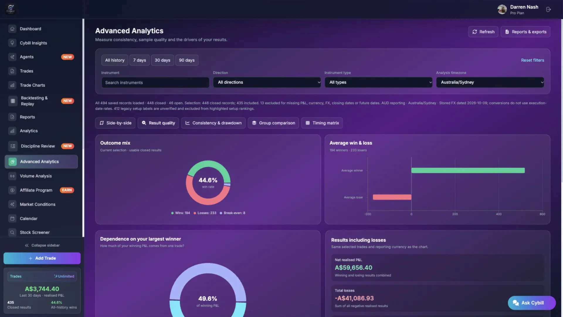Open the Affiliate Program dollar icon
Viewport: 563px width, 317px height.
click(x=12, y=190)
